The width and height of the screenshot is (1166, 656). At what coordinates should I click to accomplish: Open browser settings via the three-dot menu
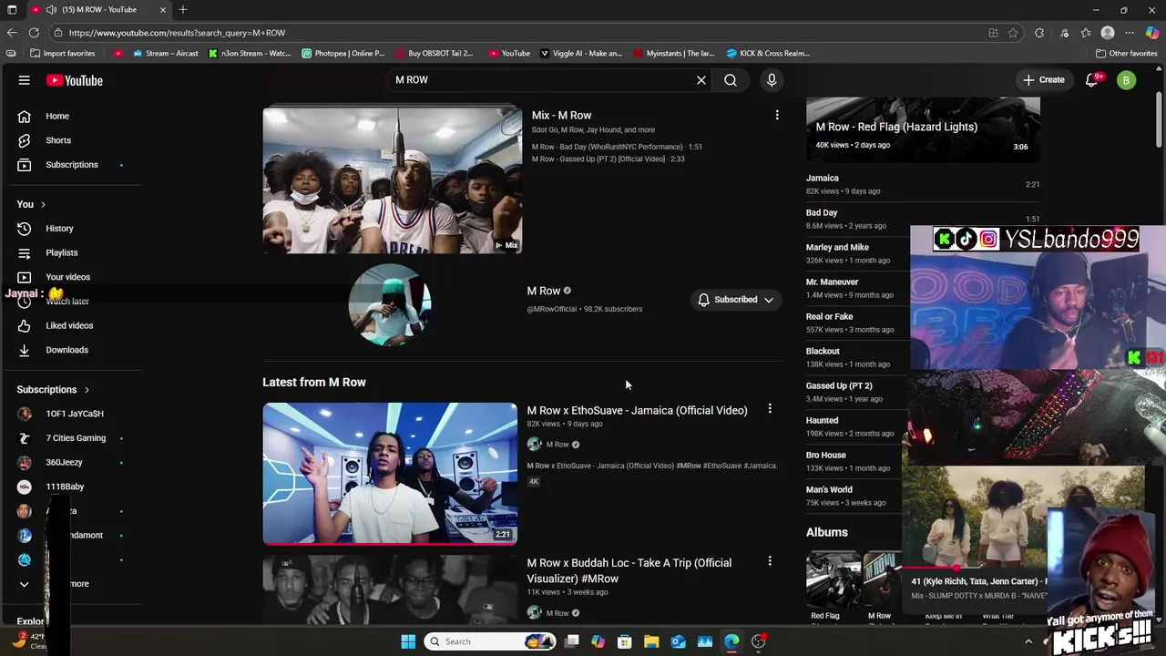tap(1130, 33)
